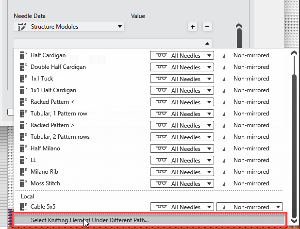Viewport: 300px width, 229px height.
Task: Open the Structure Modules needle data dropdown
Action: [119, 27]
